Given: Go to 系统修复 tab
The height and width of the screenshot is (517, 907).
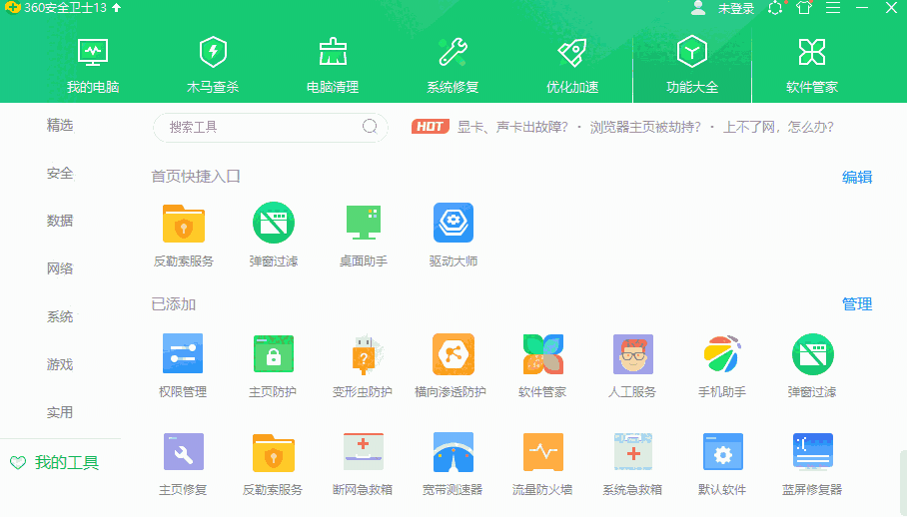Looking at the screenshot, I should tap(453, 65).
